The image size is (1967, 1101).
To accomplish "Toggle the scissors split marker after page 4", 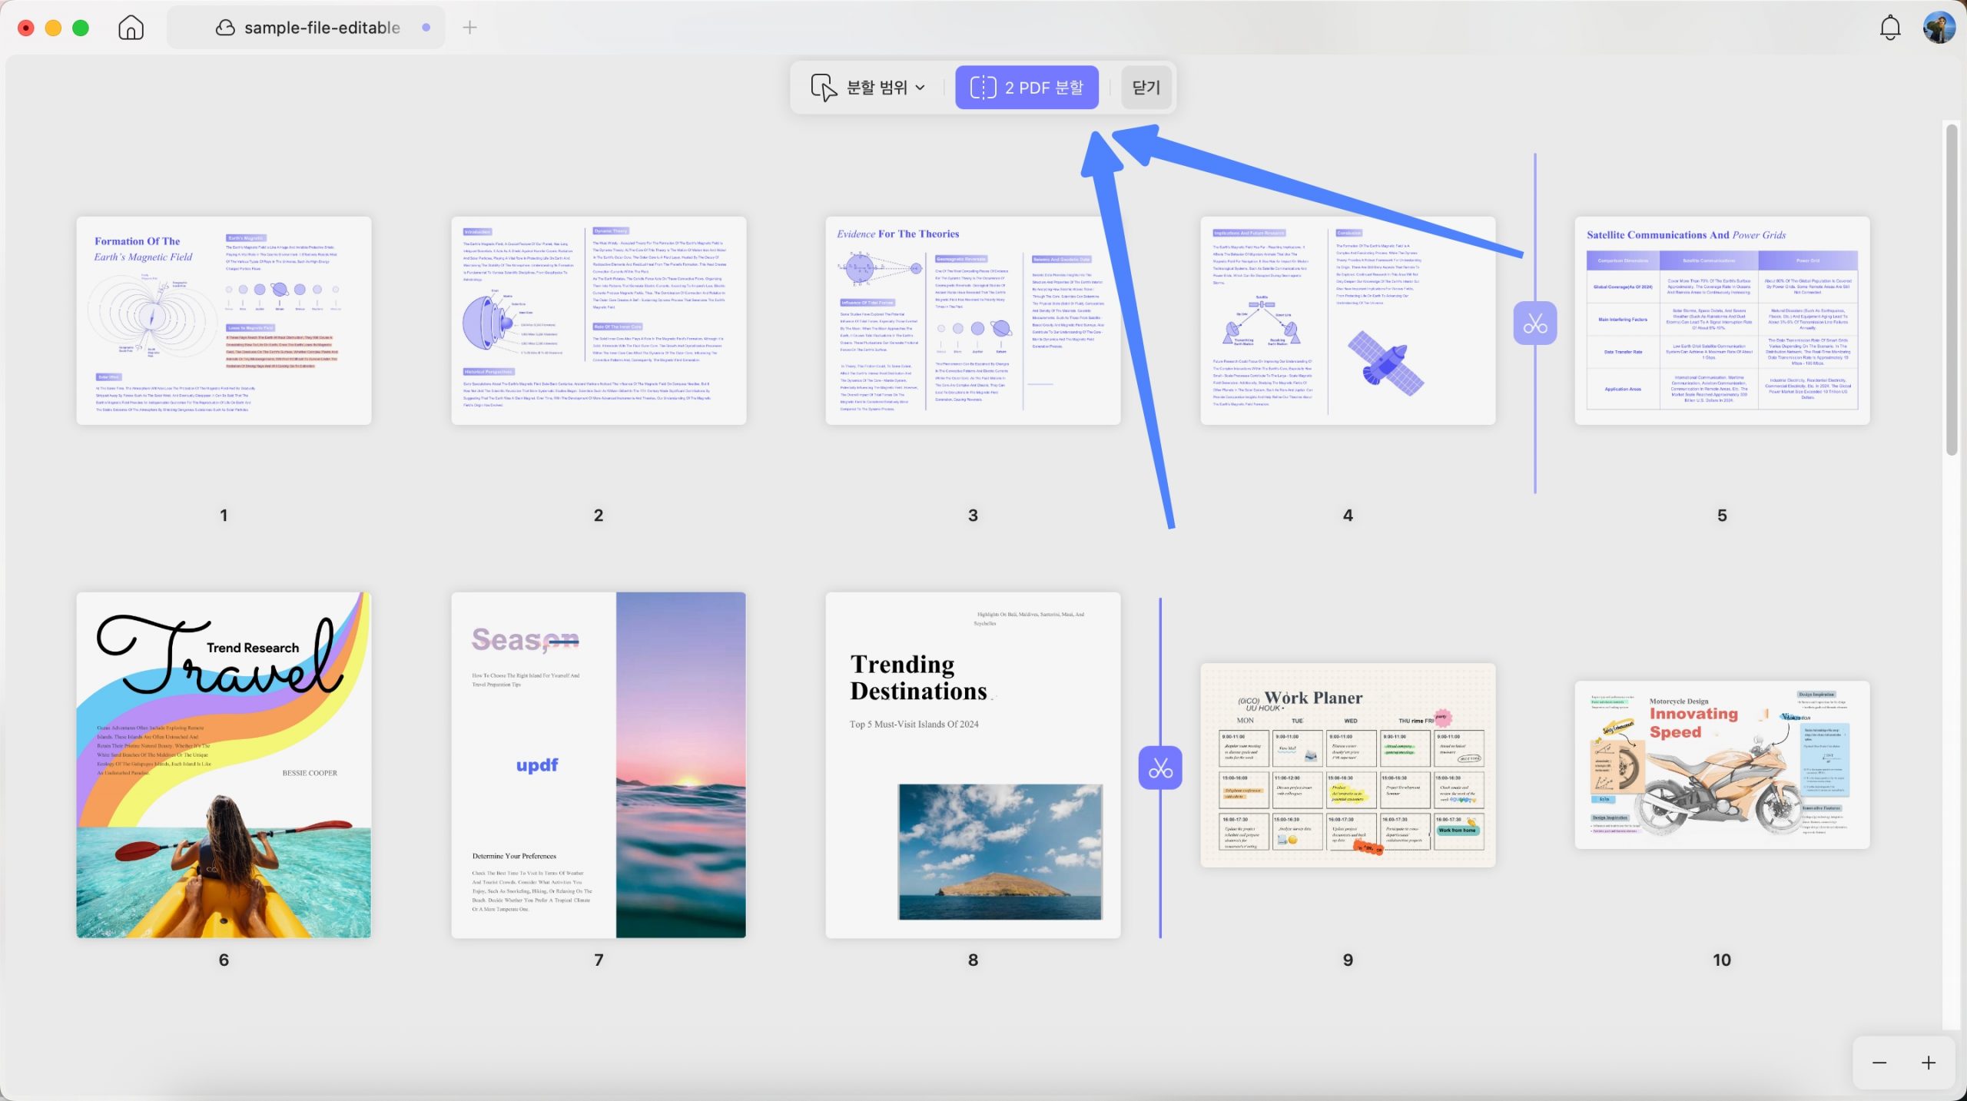I will 1534,323.
